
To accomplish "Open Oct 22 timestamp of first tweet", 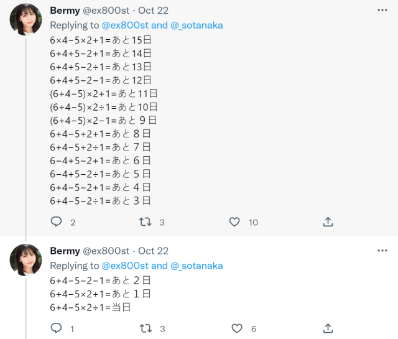I will 153,11.
